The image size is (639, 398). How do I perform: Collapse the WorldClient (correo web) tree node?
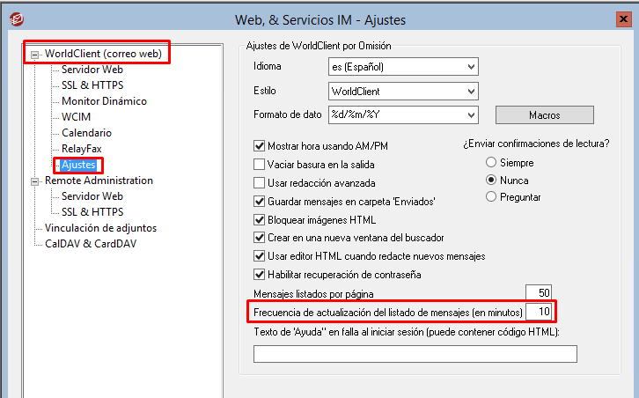(x=35, y=55)
